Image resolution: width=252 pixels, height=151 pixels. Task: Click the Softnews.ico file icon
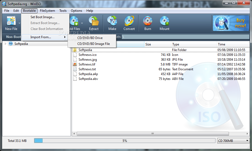coord(75,55)
